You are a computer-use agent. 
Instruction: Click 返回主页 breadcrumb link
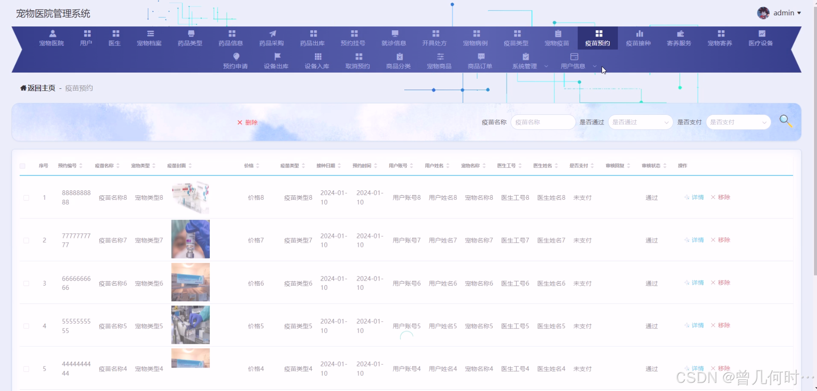(x=38, y=88)
